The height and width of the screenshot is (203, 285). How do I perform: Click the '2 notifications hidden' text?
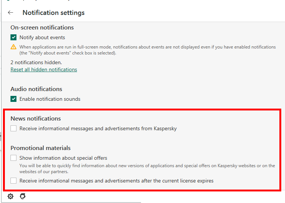(36, 62)
